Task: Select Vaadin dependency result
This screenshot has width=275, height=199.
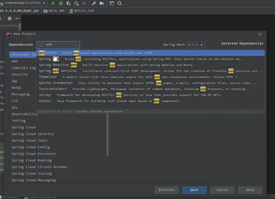Action: click(150, 101)
